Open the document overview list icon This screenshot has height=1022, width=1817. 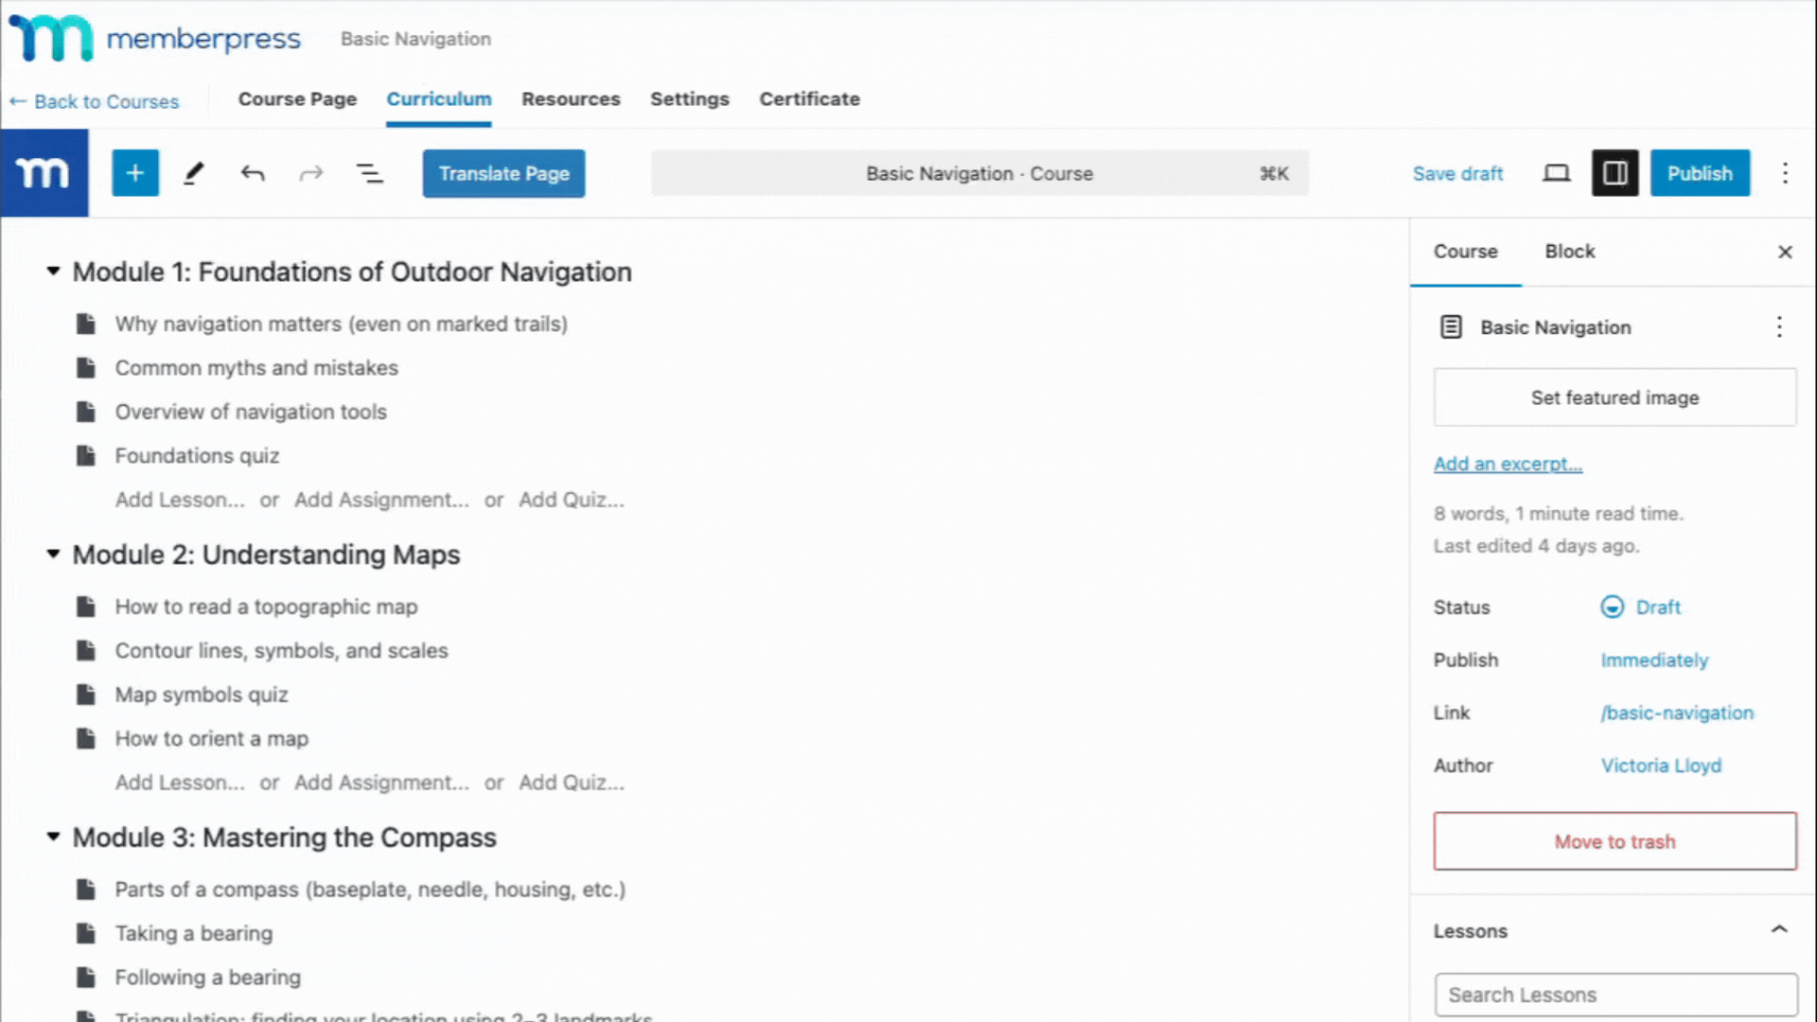(x=369, y=173)
